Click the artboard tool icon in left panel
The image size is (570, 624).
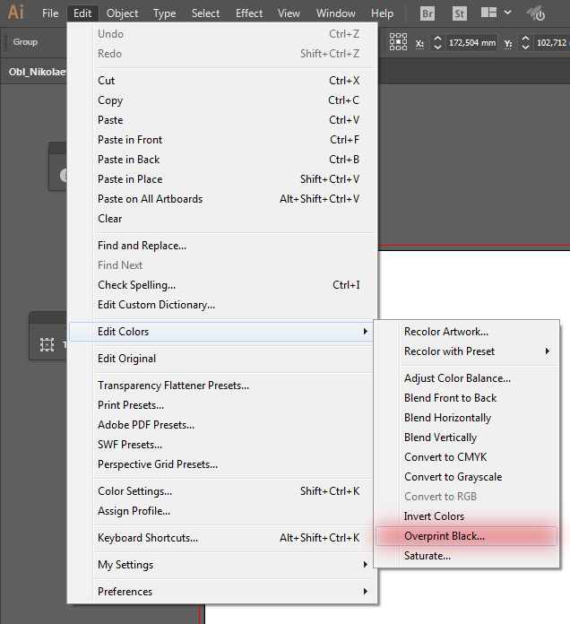click(47, 344)
